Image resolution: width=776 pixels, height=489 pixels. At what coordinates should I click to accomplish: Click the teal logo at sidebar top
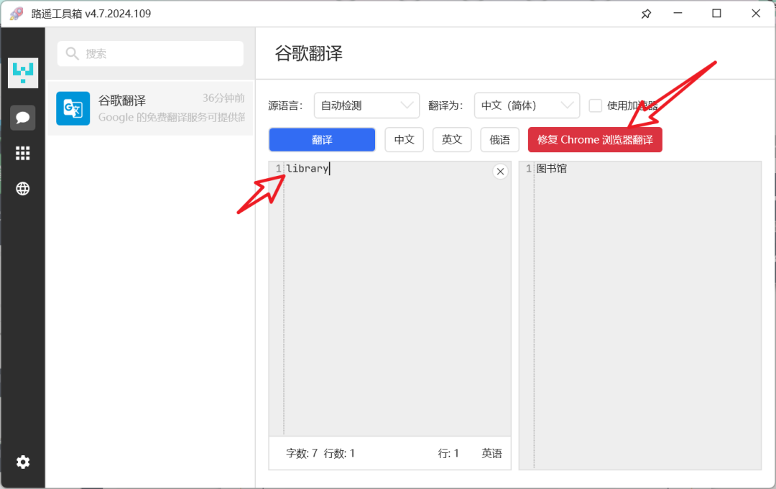[x=23, y=73]
